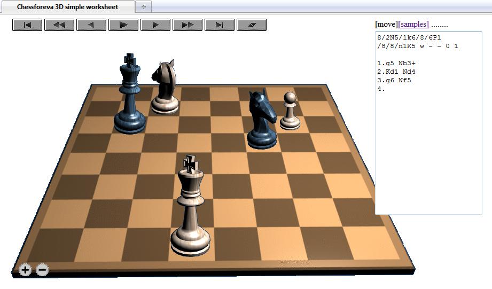The width and height of the screenshot is (492, 289).
Task: Open the samples link
Action: (x=413, y=24)
